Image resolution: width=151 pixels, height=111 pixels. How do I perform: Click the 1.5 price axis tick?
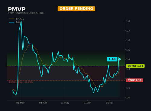[x=128, y=50]
